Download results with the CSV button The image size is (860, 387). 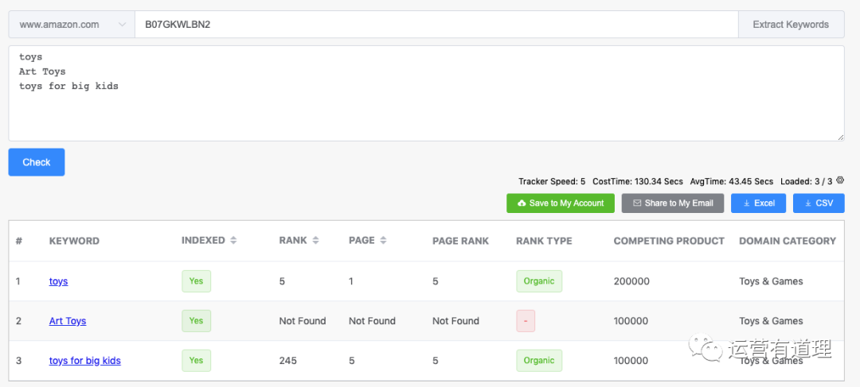(819, 203)
